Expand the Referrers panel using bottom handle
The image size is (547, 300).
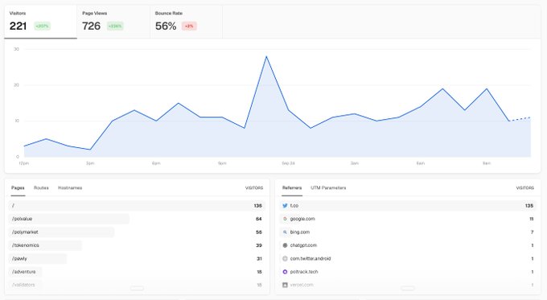(x=408, y=288)
